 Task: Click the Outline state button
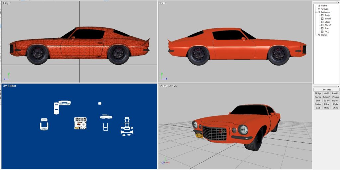(x=318, y=104)
